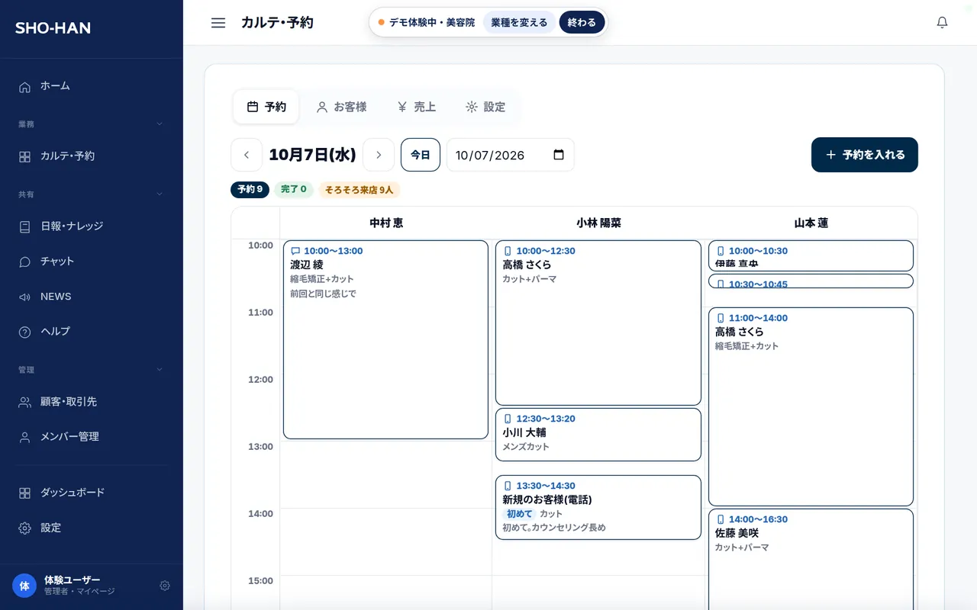The height and width of the screenshot is (610, 977).
Task: Open notifications bell icon
Action: tap(942, 23)
